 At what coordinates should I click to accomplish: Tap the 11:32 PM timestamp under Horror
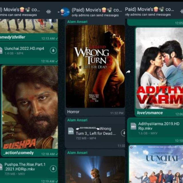(117, 113)
